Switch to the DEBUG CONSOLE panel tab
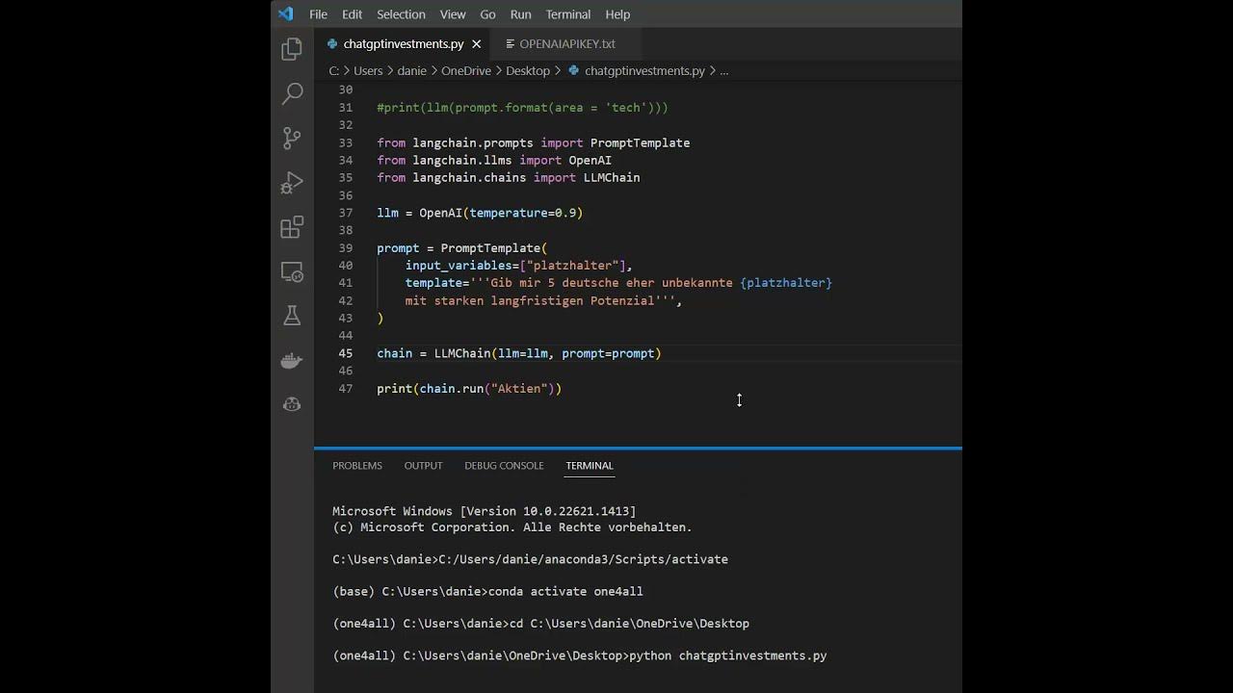 tap(504, 466)
